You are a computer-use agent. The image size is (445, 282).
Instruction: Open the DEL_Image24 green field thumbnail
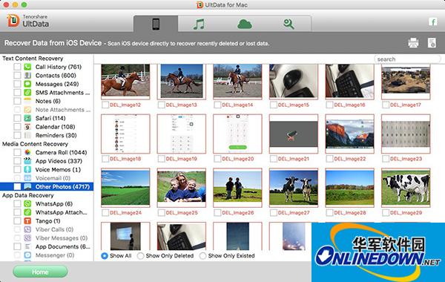pos(125,188)
